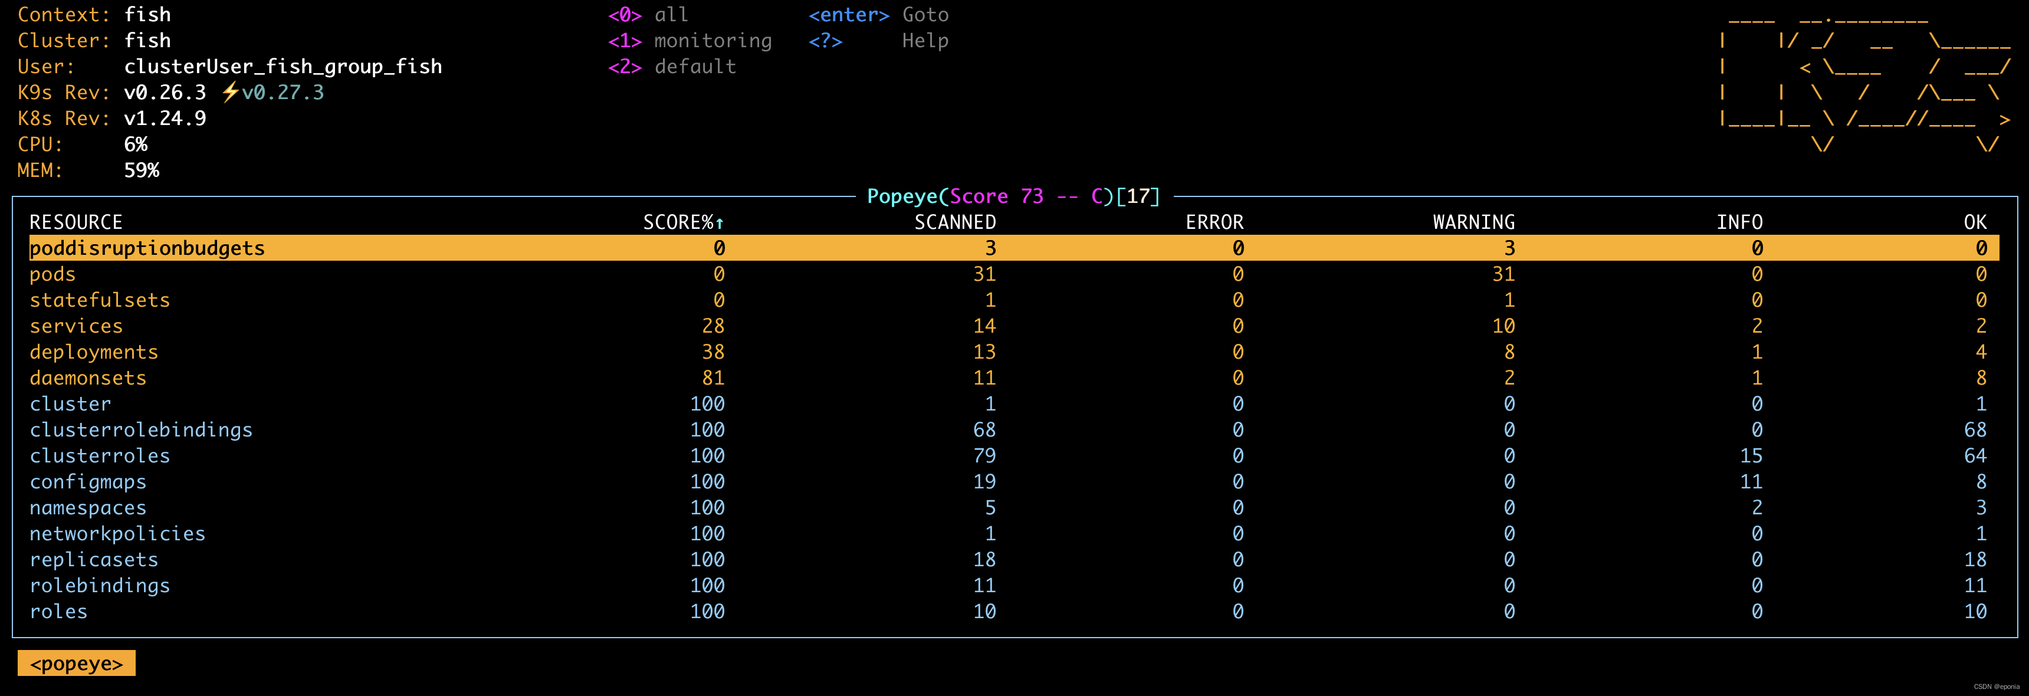
Task: Select the daemonsets resource row
Action: 1014,378
